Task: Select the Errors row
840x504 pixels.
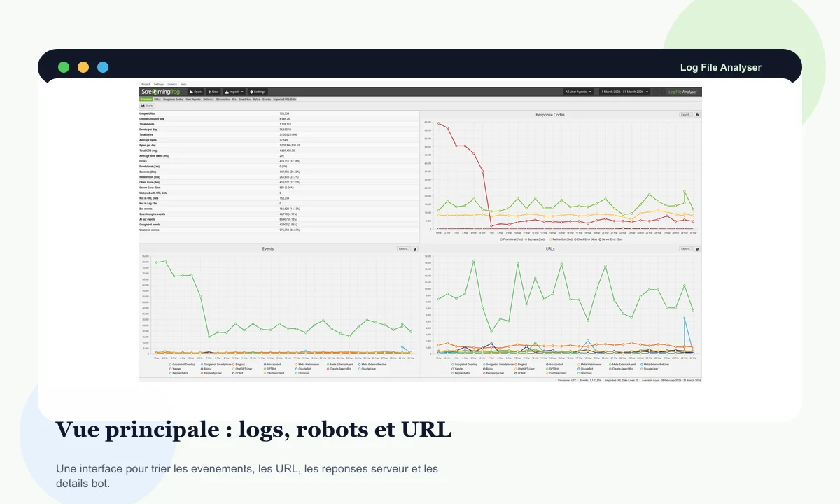Action: click(279, 161)
